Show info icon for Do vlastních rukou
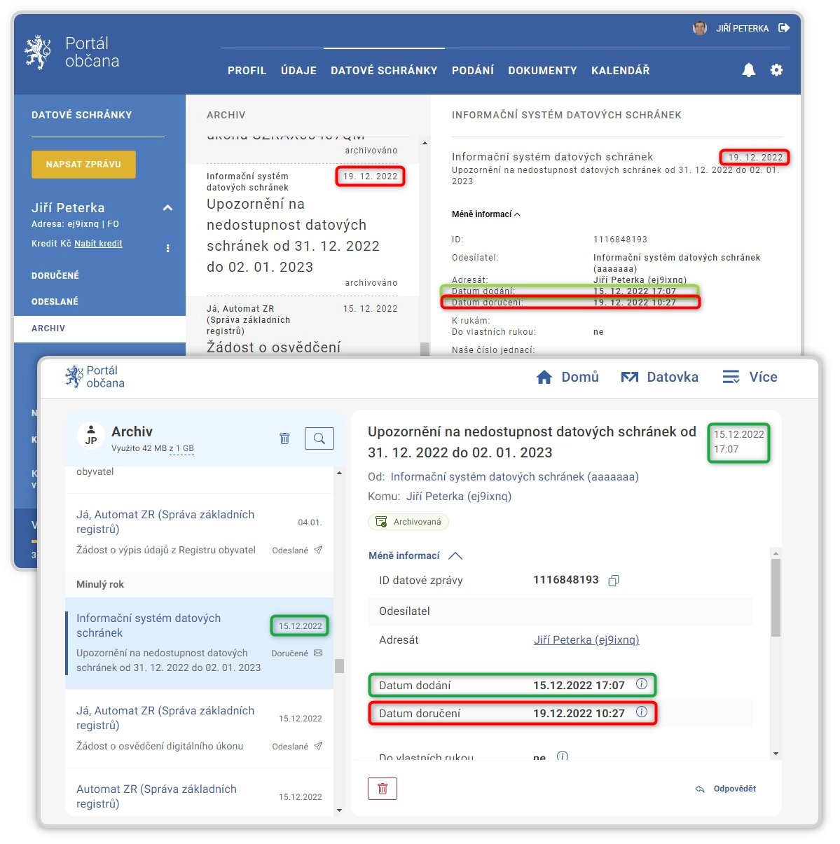This screenshot has width=840, height=844. 562,756
